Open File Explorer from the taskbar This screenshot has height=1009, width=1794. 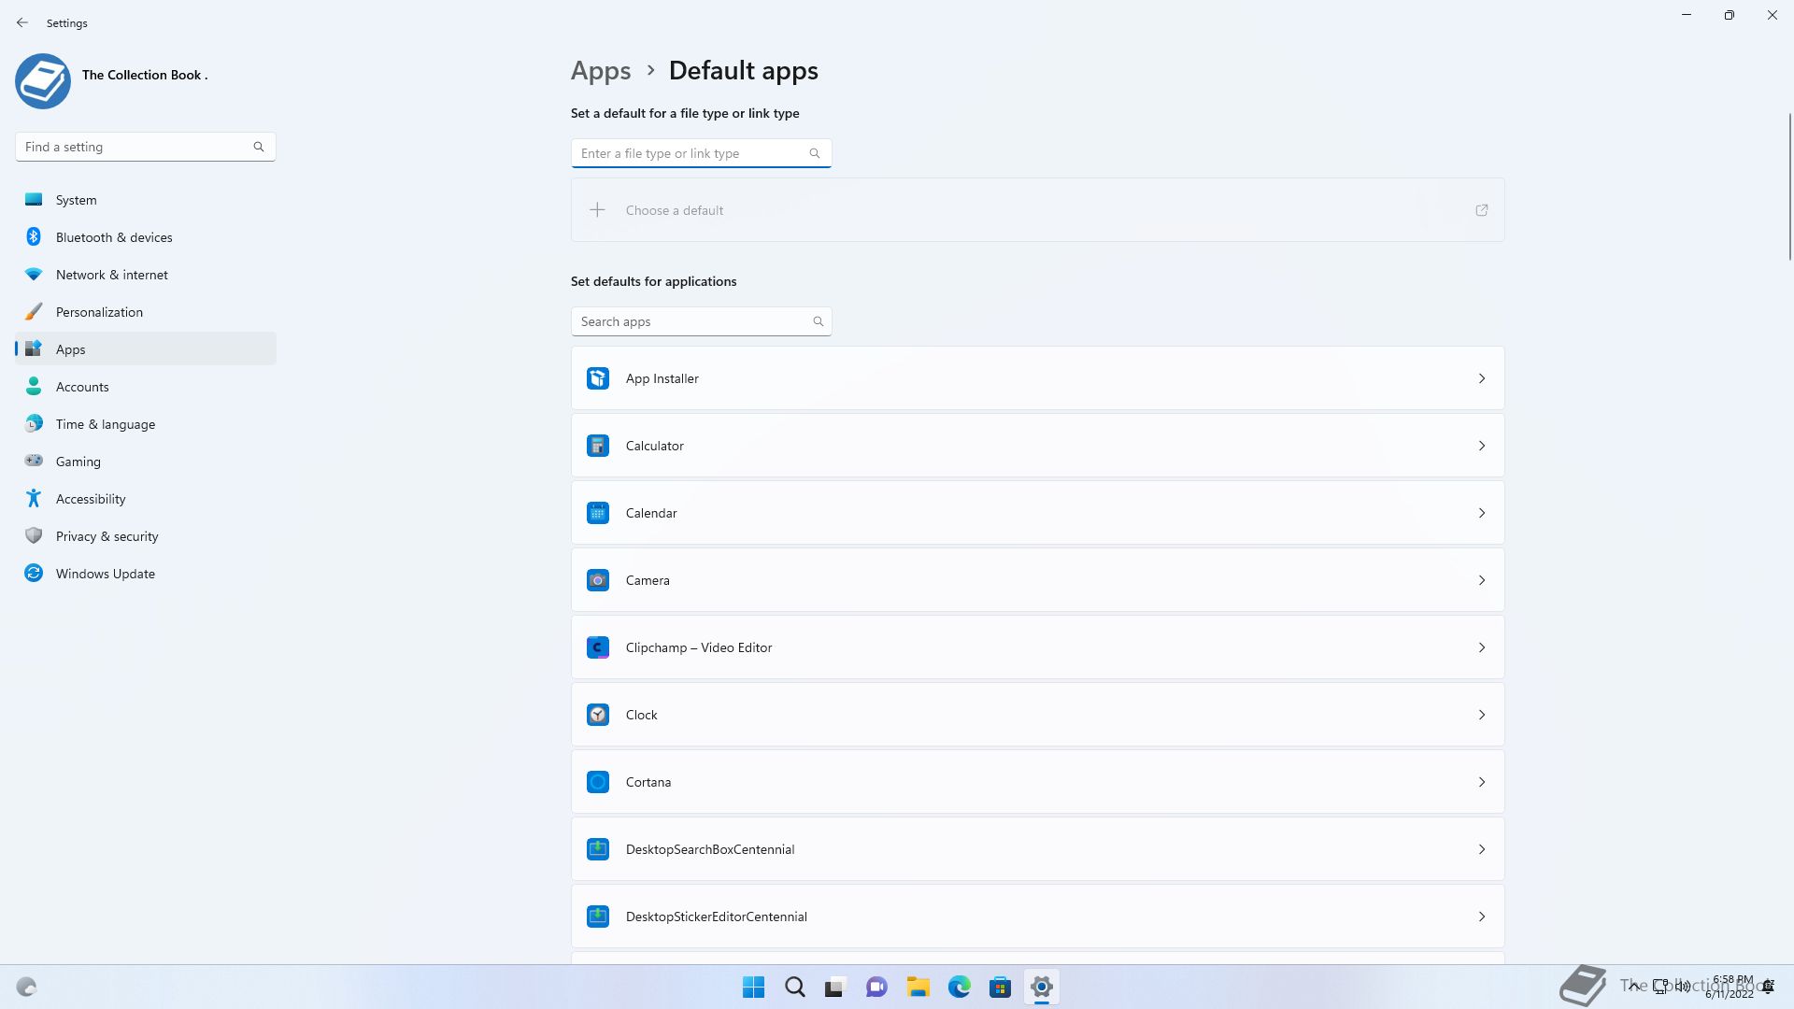click(x=918, y=987)
